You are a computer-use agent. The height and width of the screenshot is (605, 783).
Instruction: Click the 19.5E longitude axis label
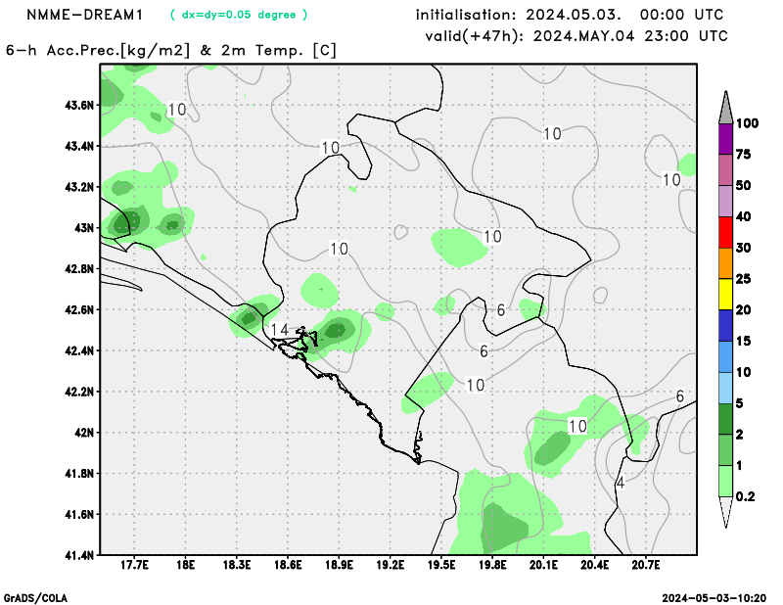tap(441, 565)
